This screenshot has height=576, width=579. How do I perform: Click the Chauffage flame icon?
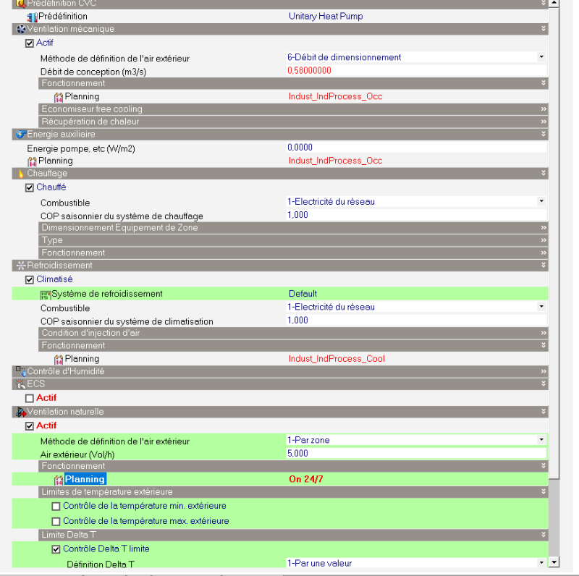point(20,174)
